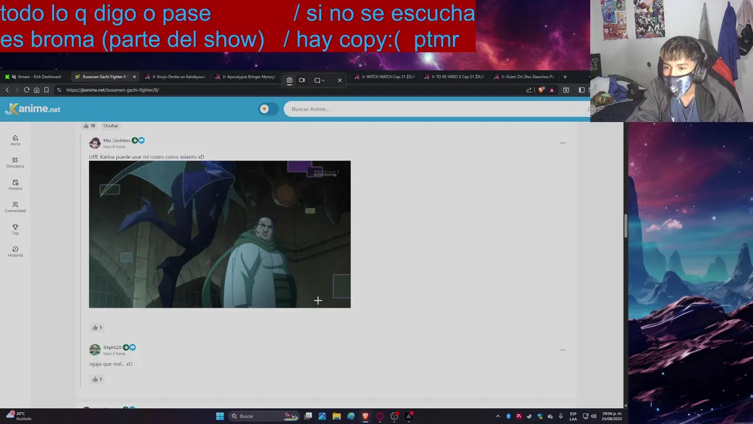The height and width of the screenshot is (424, 753).
Task: Click the taskbar Buscar search box
Action: 264,416
